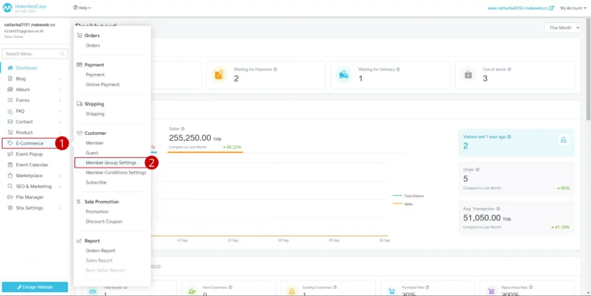Open the external site link icon
This screenshot has height=296, width=591.
(x=552, y=8)
